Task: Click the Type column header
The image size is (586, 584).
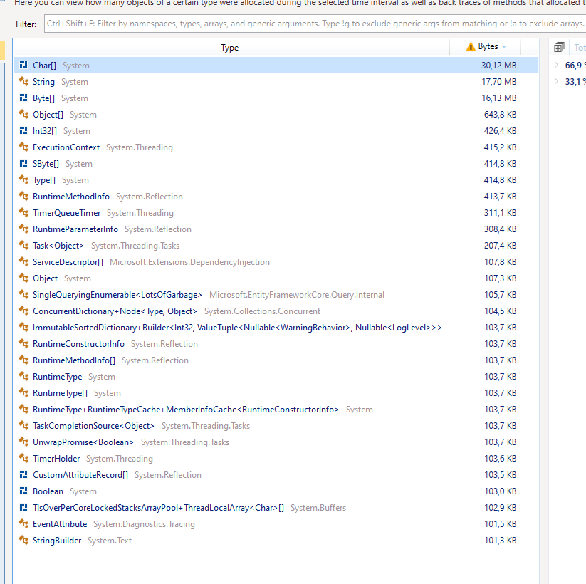Action: coord(229,47)
